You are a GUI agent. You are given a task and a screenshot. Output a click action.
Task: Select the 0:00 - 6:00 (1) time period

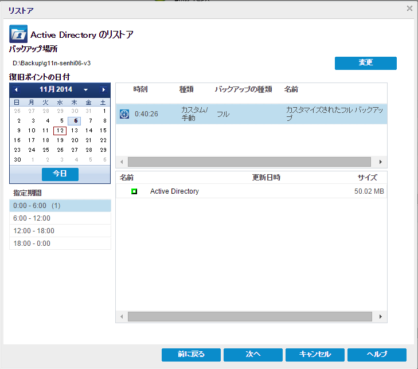tap(60, 206)
